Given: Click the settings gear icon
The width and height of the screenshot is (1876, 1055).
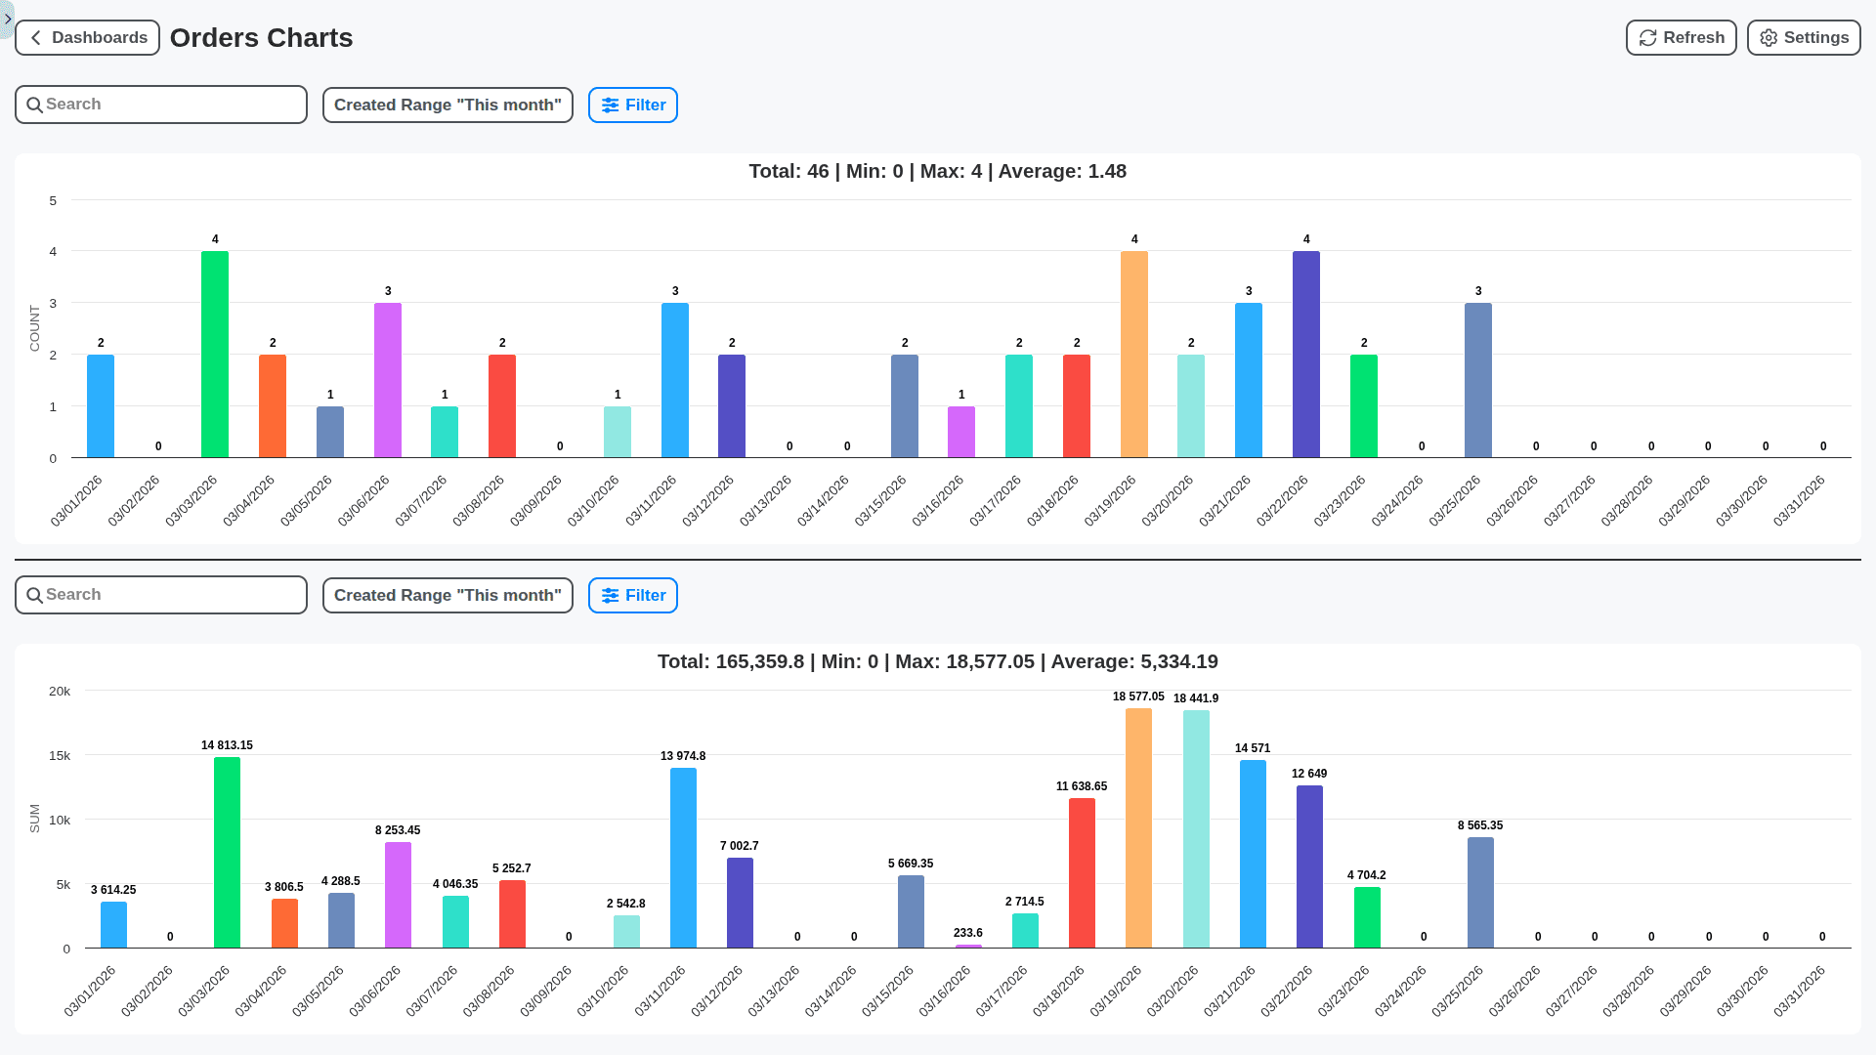Looking at the screenshot, I should [1768, 37].
